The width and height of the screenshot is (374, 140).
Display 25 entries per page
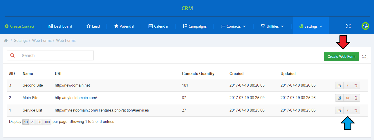[x=33, y=122]
